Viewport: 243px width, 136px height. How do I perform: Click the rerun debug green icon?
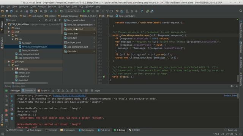tap(6, 91)
